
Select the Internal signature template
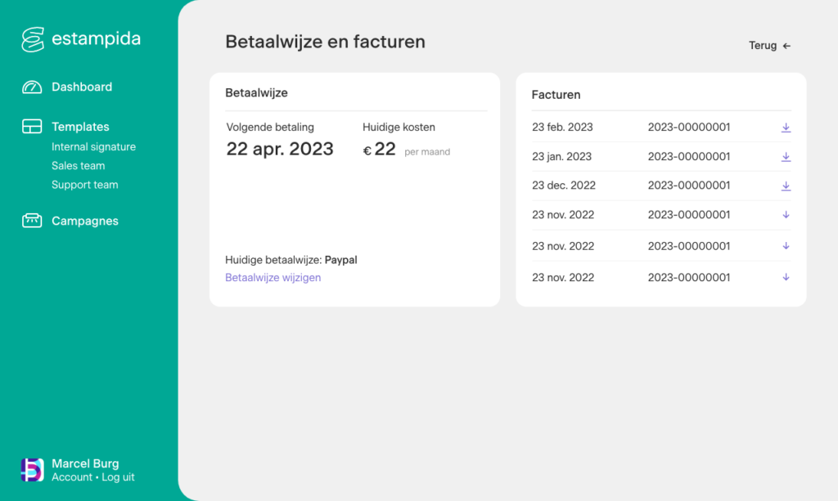pos(93,147)
